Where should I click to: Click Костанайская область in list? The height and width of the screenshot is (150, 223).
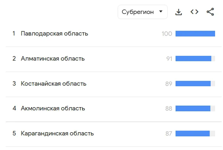[53, 84]
